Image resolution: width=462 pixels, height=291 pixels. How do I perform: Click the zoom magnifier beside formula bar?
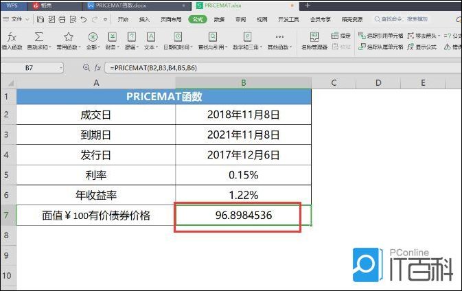86,68
